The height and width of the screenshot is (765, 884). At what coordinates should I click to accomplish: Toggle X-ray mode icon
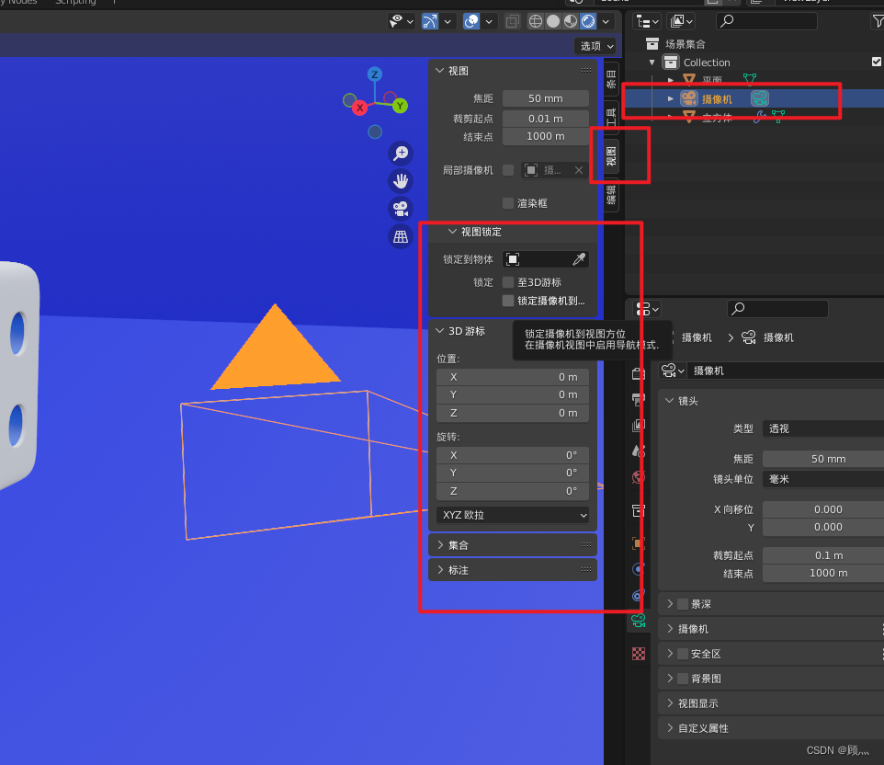512,22
